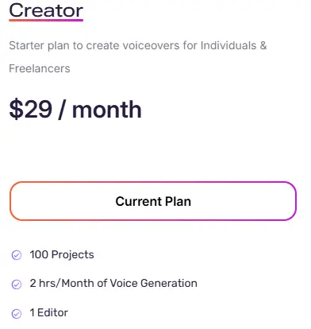This screenshot has height=329, width=311.
Task: Click the checkmark icon beside Voice Generation
Action: 17,284
